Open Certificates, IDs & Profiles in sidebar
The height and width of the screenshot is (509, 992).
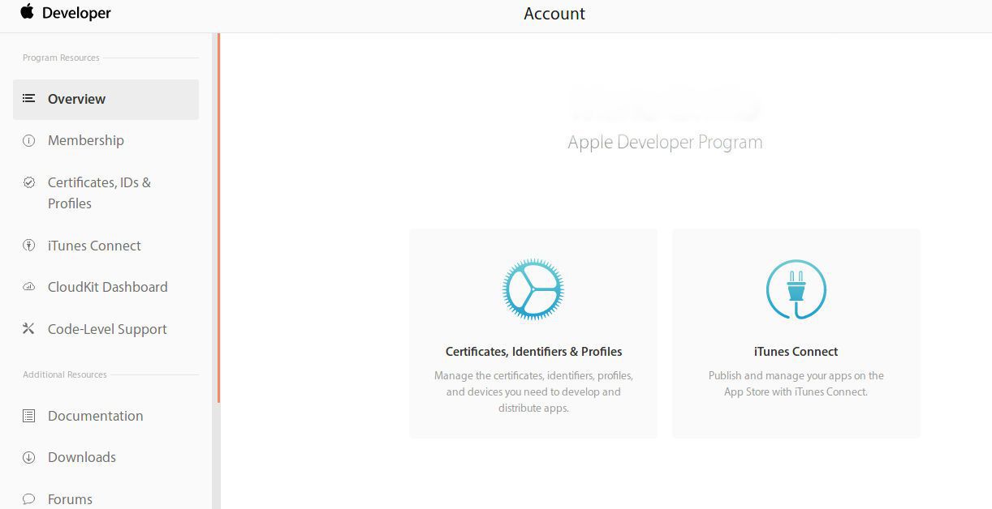tap(99, 193)
